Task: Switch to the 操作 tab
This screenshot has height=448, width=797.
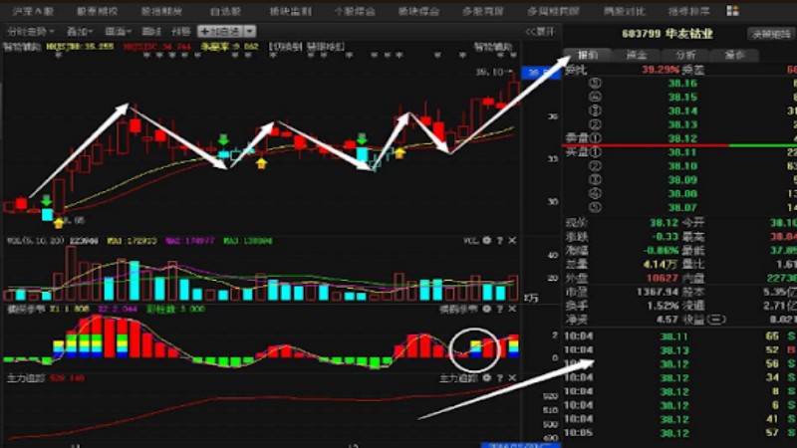Action: click(734, 55)
